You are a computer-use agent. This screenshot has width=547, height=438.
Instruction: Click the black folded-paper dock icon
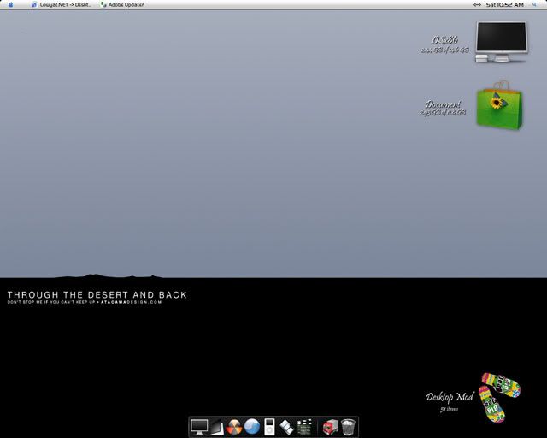[217, 427]
